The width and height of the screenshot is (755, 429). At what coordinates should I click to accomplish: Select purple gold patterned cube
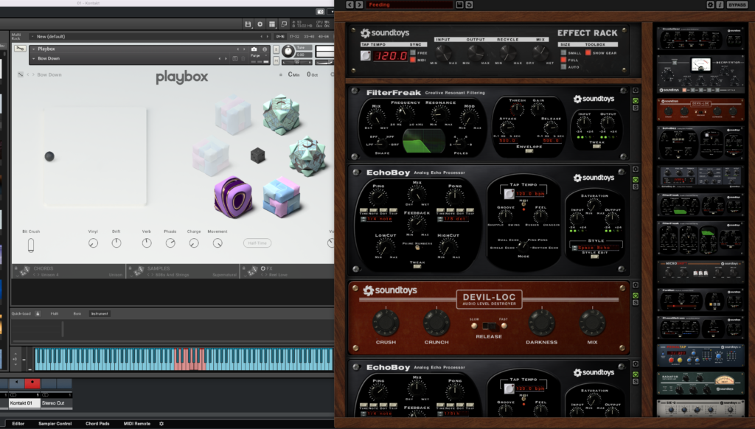(x=233, y=197)
